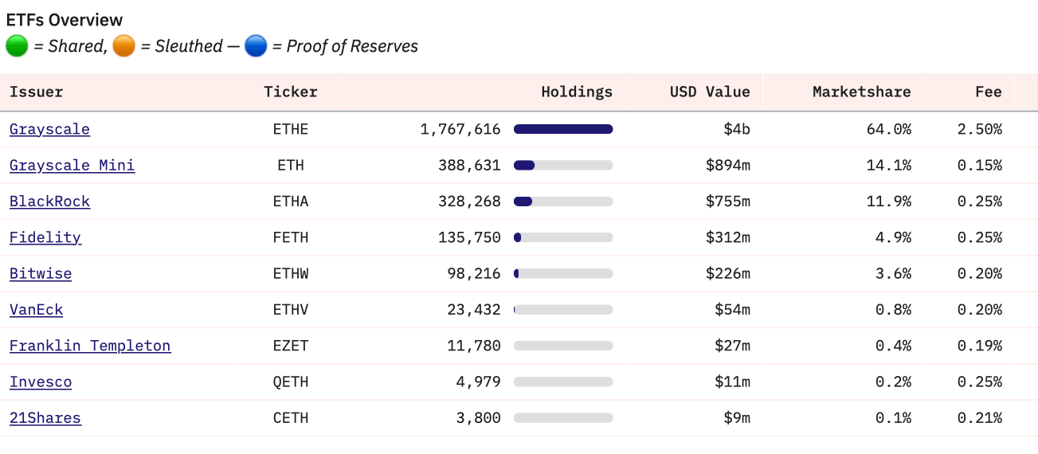Viewport: 1038px width, 454px height.
Task: Click BlackRock's ETHA holdings bar
Action: click(563, 202)
